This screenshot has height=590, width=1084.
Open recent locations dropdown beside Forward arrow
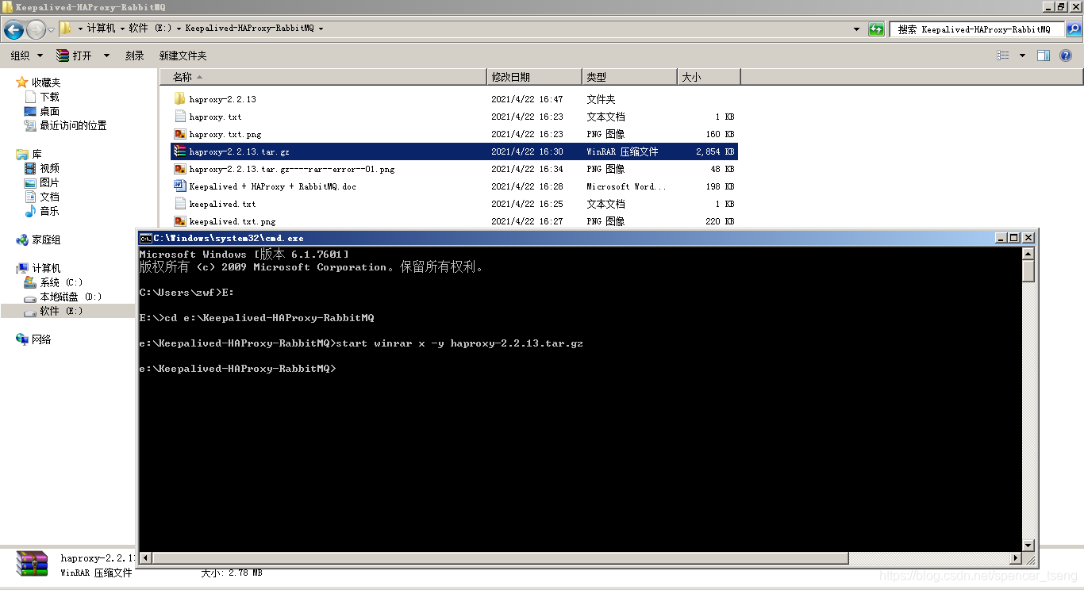coord(52,30)
